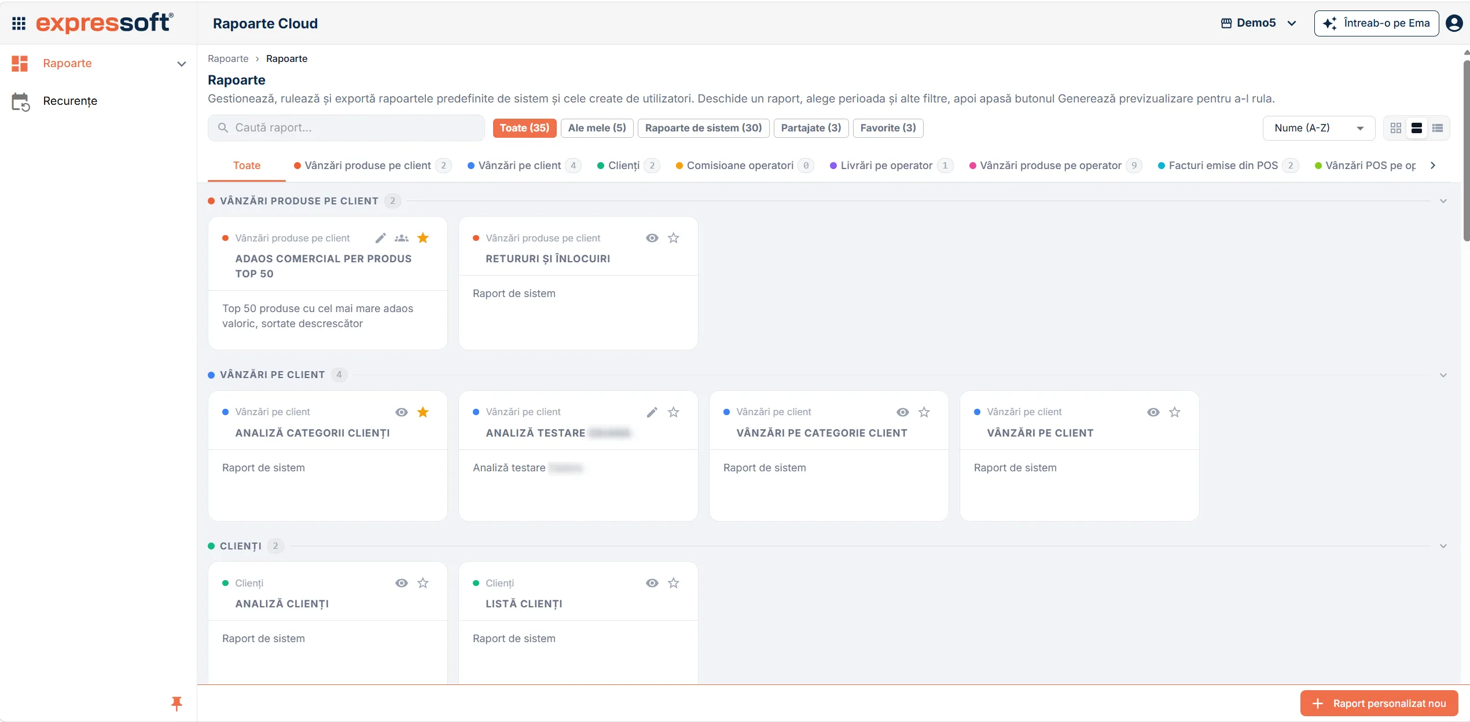View the Listă Clienți report
The width and height of the screenshot is (1470, 722).
pos(652,583)
